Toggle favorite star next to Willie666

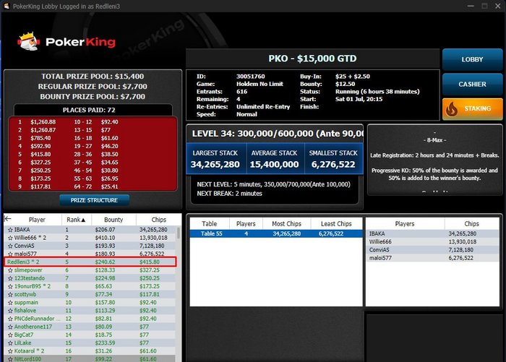coord(10,238)
